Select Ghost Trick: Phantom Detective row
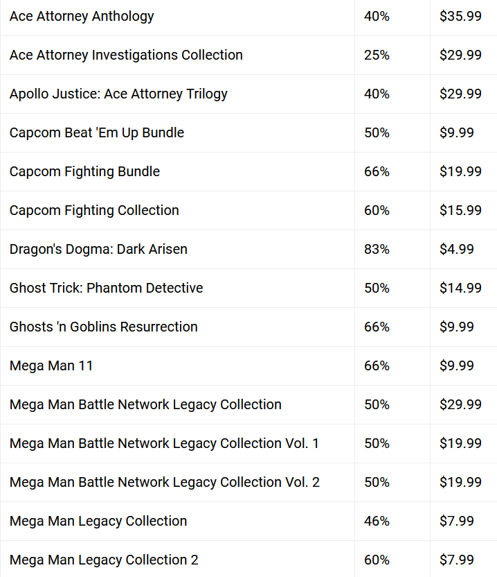This screenshot has width=497, height=577. 248,288
